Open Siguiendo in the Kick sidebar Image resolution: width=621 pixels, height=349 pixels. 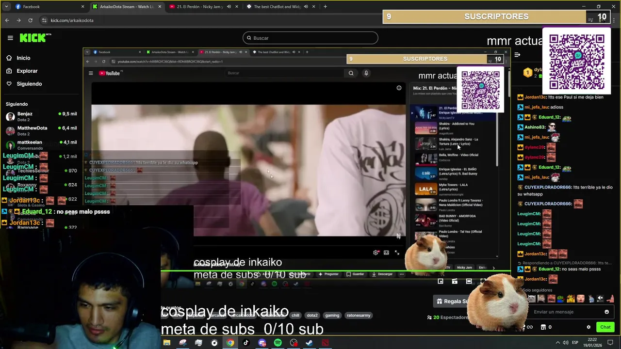pyautogui.click(x=29, y=84)
